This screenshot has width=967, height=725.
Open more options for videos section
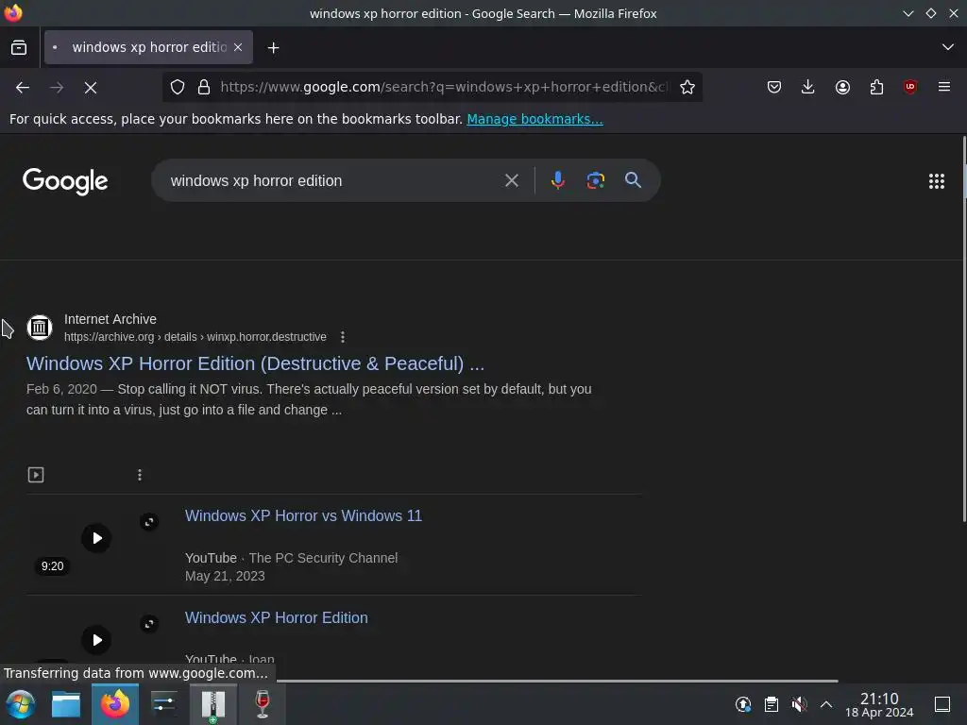pos(140,475)
